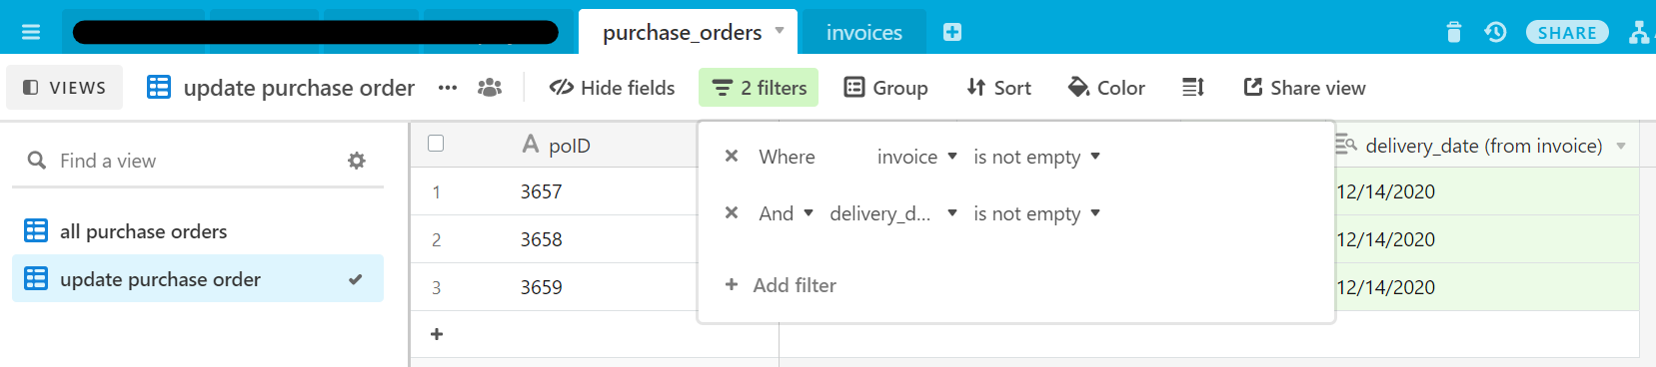Open the view options ellipsis
The image size is (1656, 367).
tap(448, 88)
